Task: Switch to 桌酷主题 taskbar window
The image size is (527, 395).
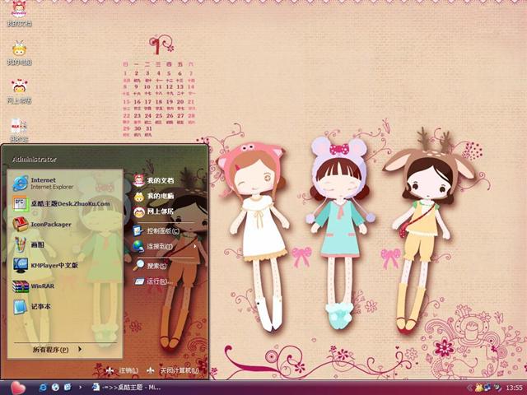Action: (x=127, y=388)
